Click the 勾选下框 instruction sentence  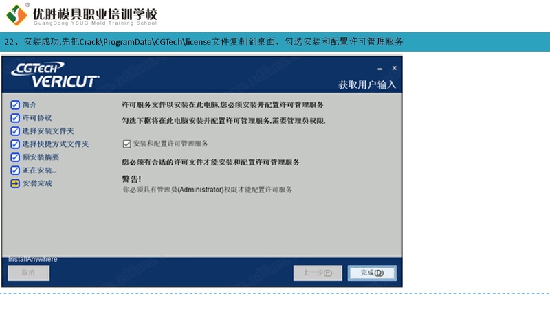coord(224,121)
